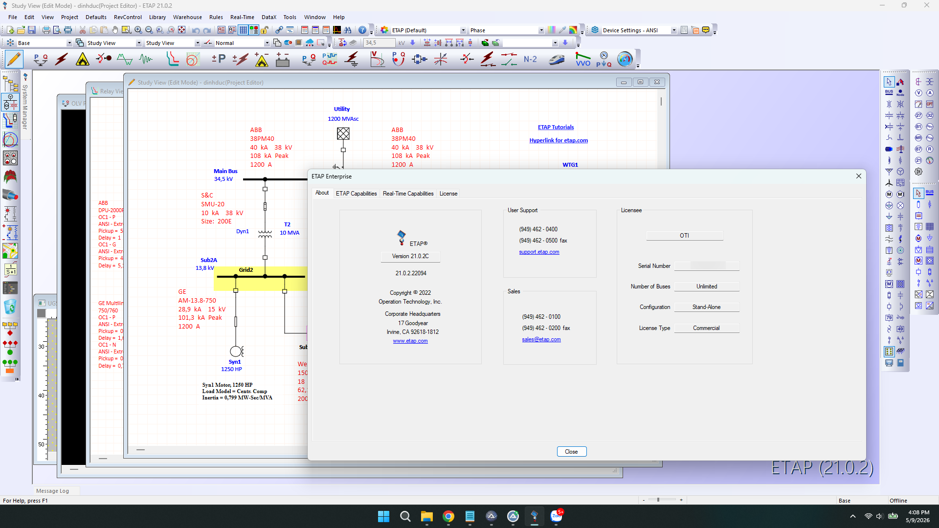This screenshot has height=528, width=939.
Task: Click the Save project floppy icon
Action: pyautogui.click(x=32, y=30)
